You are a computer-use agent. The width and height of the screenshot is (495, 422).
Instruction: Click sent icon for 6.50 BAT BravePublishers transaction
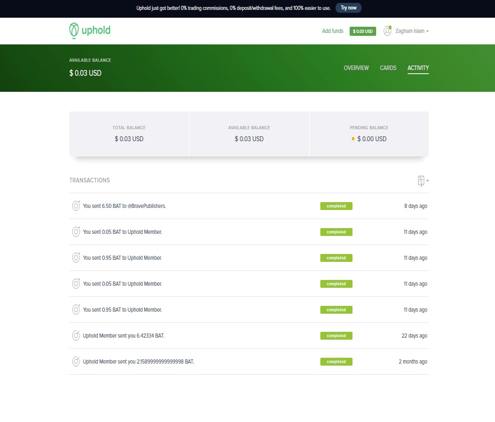[76, 206]
